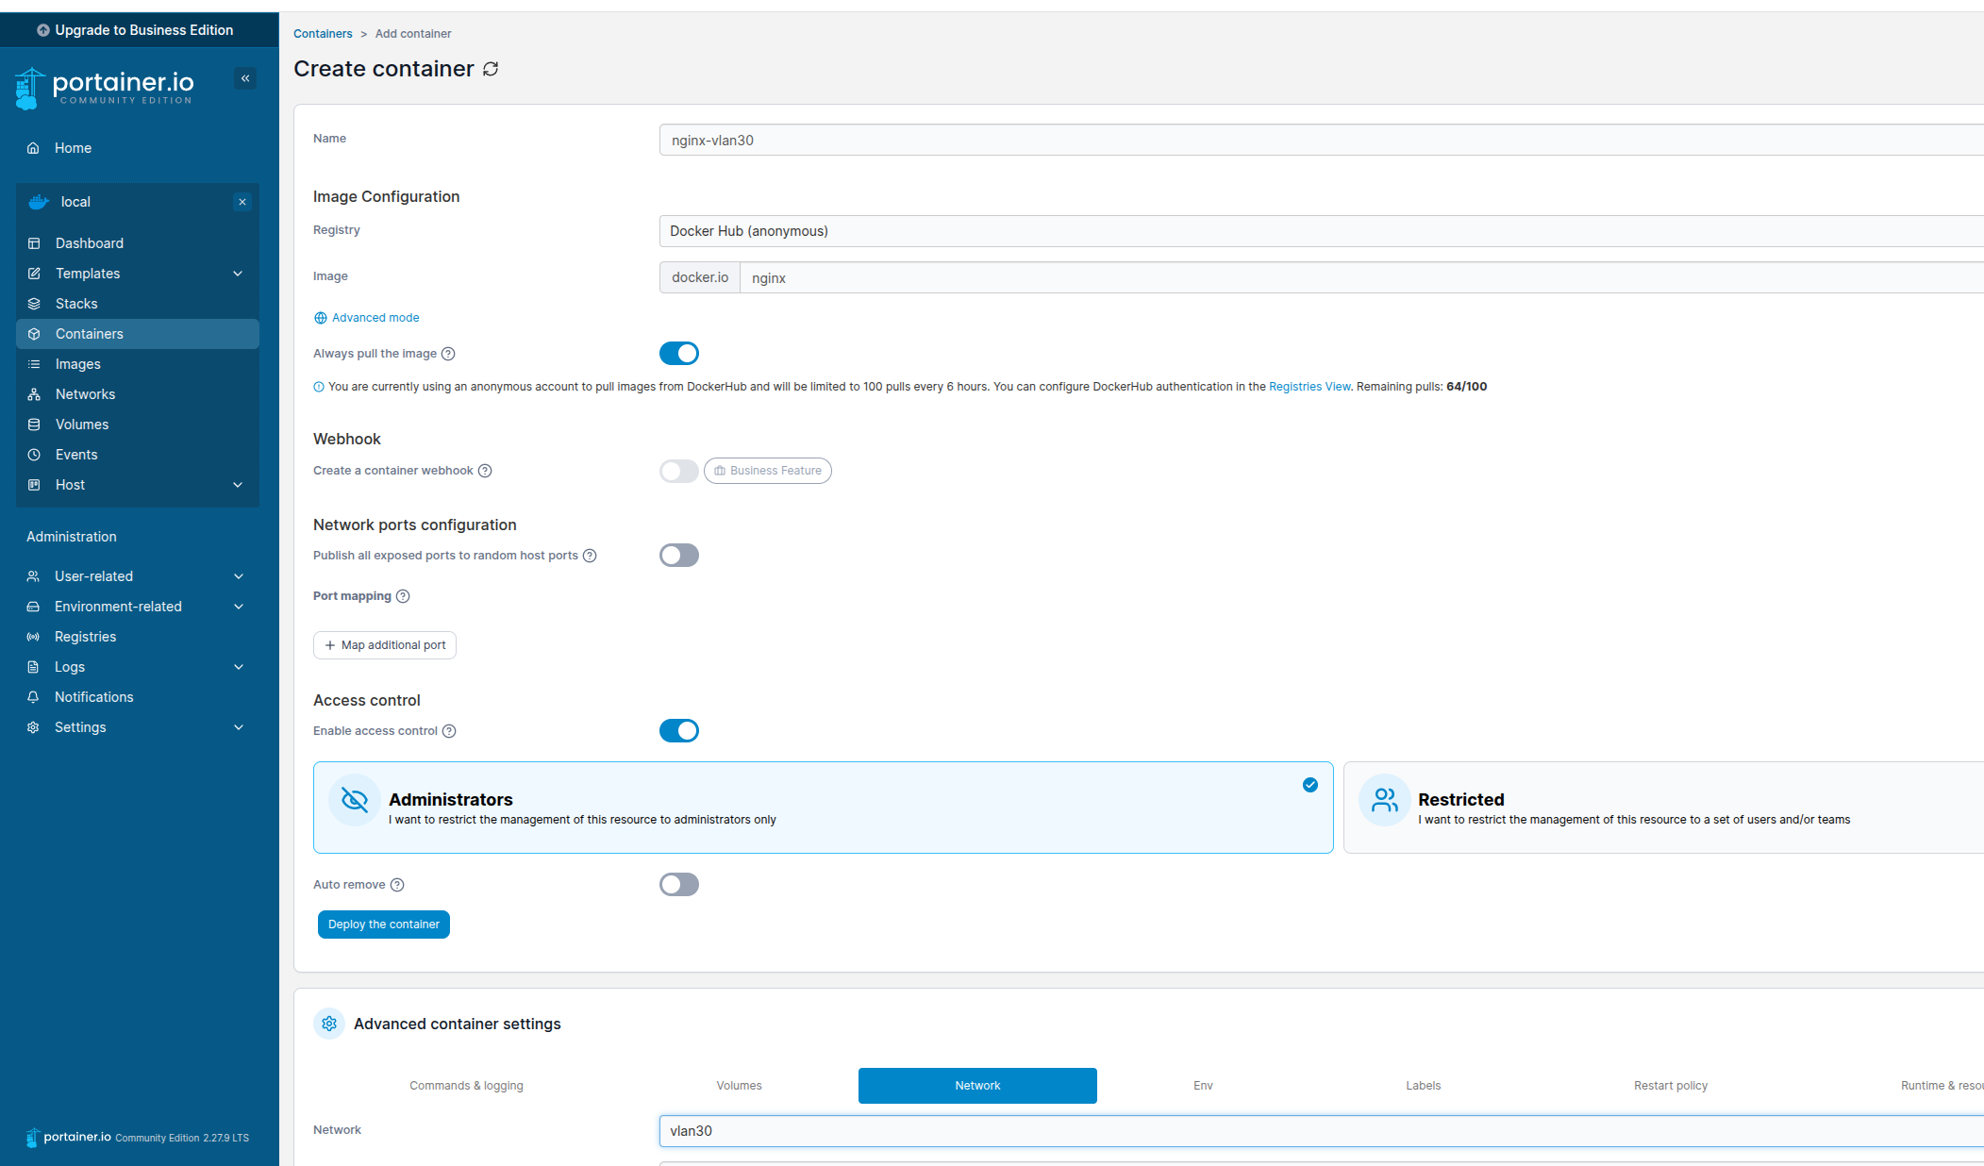Screen dimensions: 1984x1166
Task: Switch to the Env tab
Action: [1202, 1085]
